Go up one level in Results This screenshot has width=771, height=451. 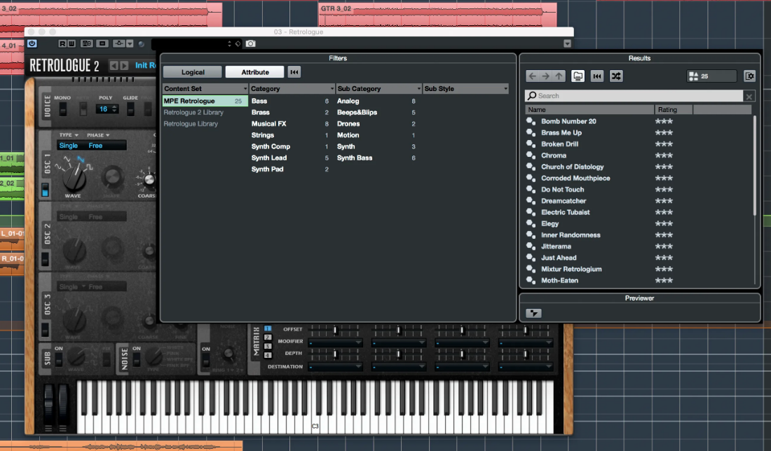(x=559, y=76)
